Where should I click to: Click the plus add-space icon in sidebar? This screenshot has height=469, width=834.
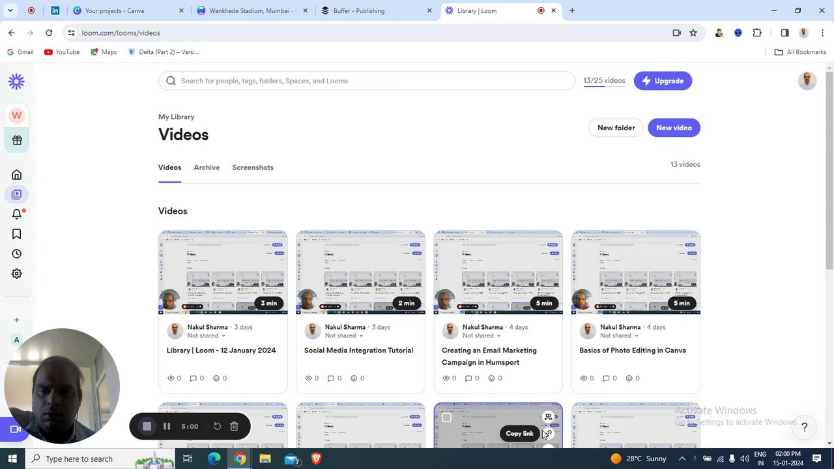(16, 320)
